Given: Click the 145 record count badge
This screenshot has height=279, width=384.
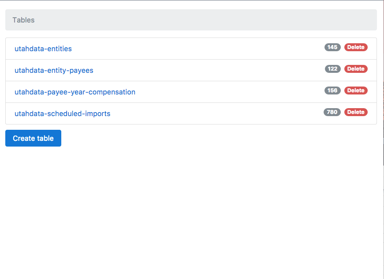Looking at the screenshot, I should tap(332, 47).
